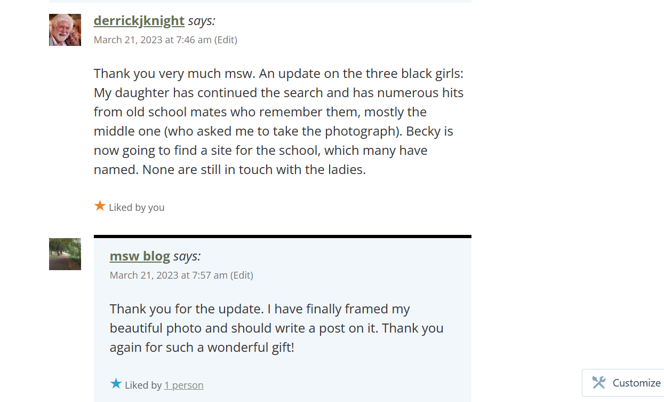
Task: Like msw blog's reply with blue star
Action: pos(116,384)
